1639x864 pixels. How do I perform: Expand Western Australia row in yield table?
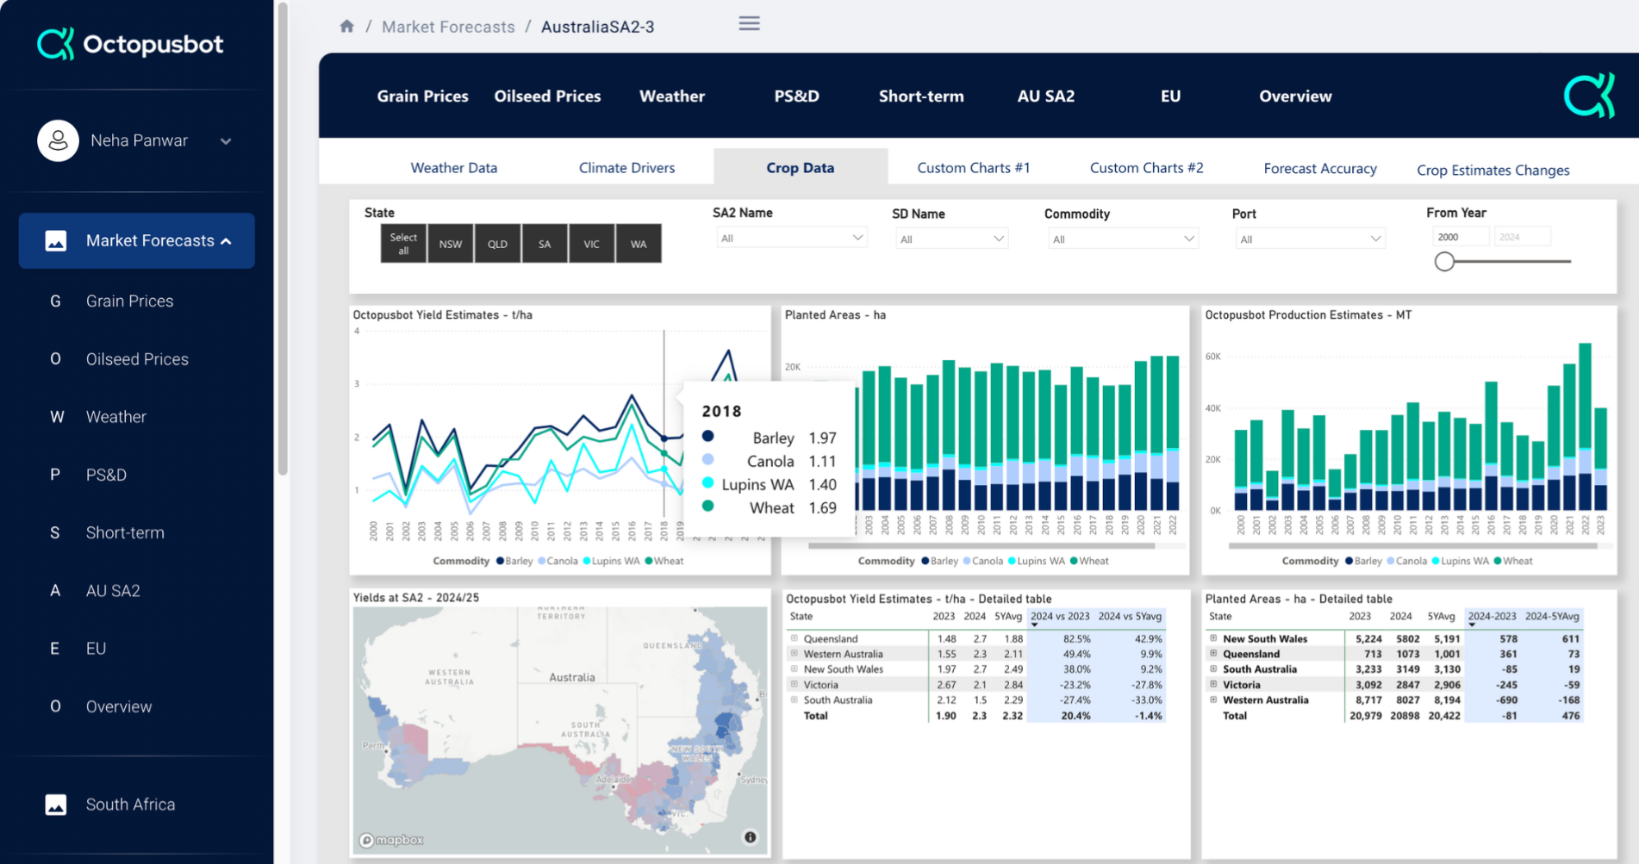(795, 654)
